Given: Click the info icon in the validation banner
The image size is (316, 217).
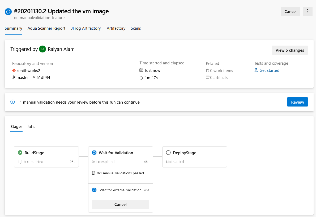Looking at the screenshot, I should (12, 102).
